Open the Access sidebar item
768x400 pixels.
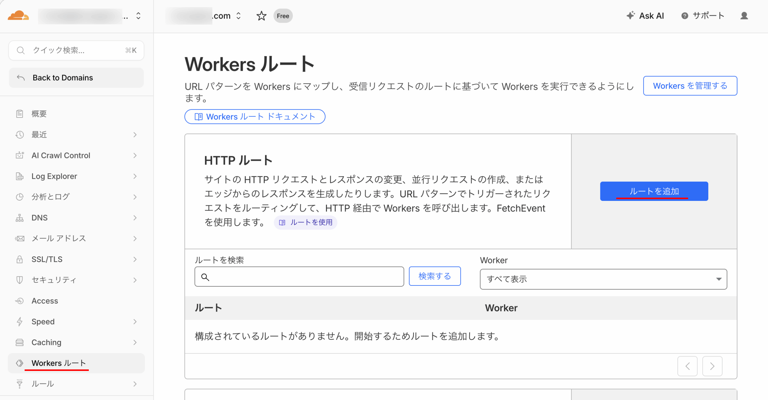[x=45, y=301]
